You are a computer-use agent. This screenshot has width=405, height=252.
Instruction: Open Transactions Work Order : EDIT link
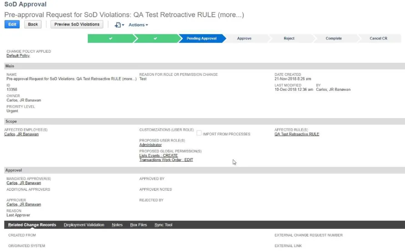pyautogui.click(x=166, y=160)
